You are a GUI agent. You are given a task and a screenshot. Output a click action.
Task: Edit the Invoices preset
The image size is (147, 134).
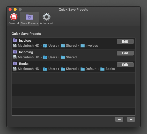[x=125, y=41]
